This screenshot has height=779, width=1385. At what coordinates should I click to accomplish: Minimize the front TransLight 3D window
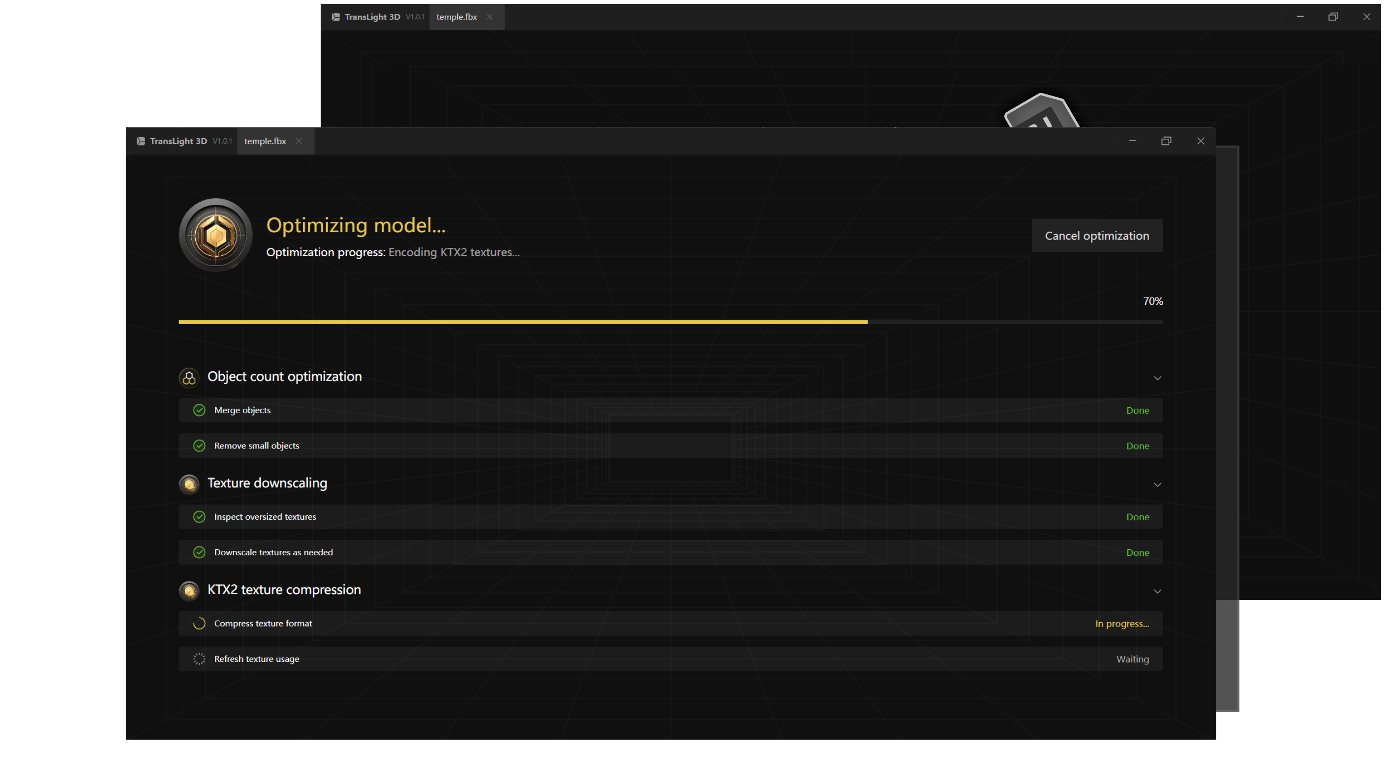click(x=1132, y=141)
